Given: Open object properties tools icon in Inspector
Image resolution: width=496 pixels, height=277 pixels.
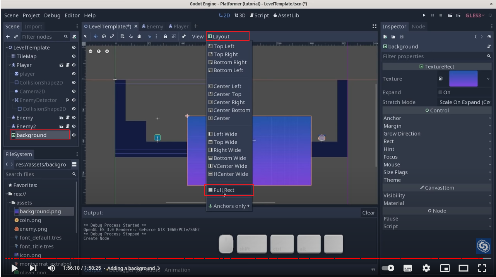Looking at the screenshot, I should click(489, 46).
